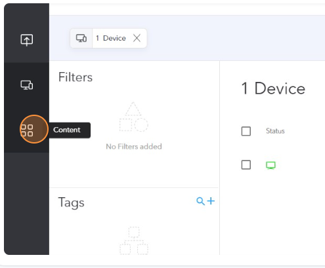Screen dimensions: 325x268
Task: Add a new tag with plus icon
Action: tap(211, 201)
